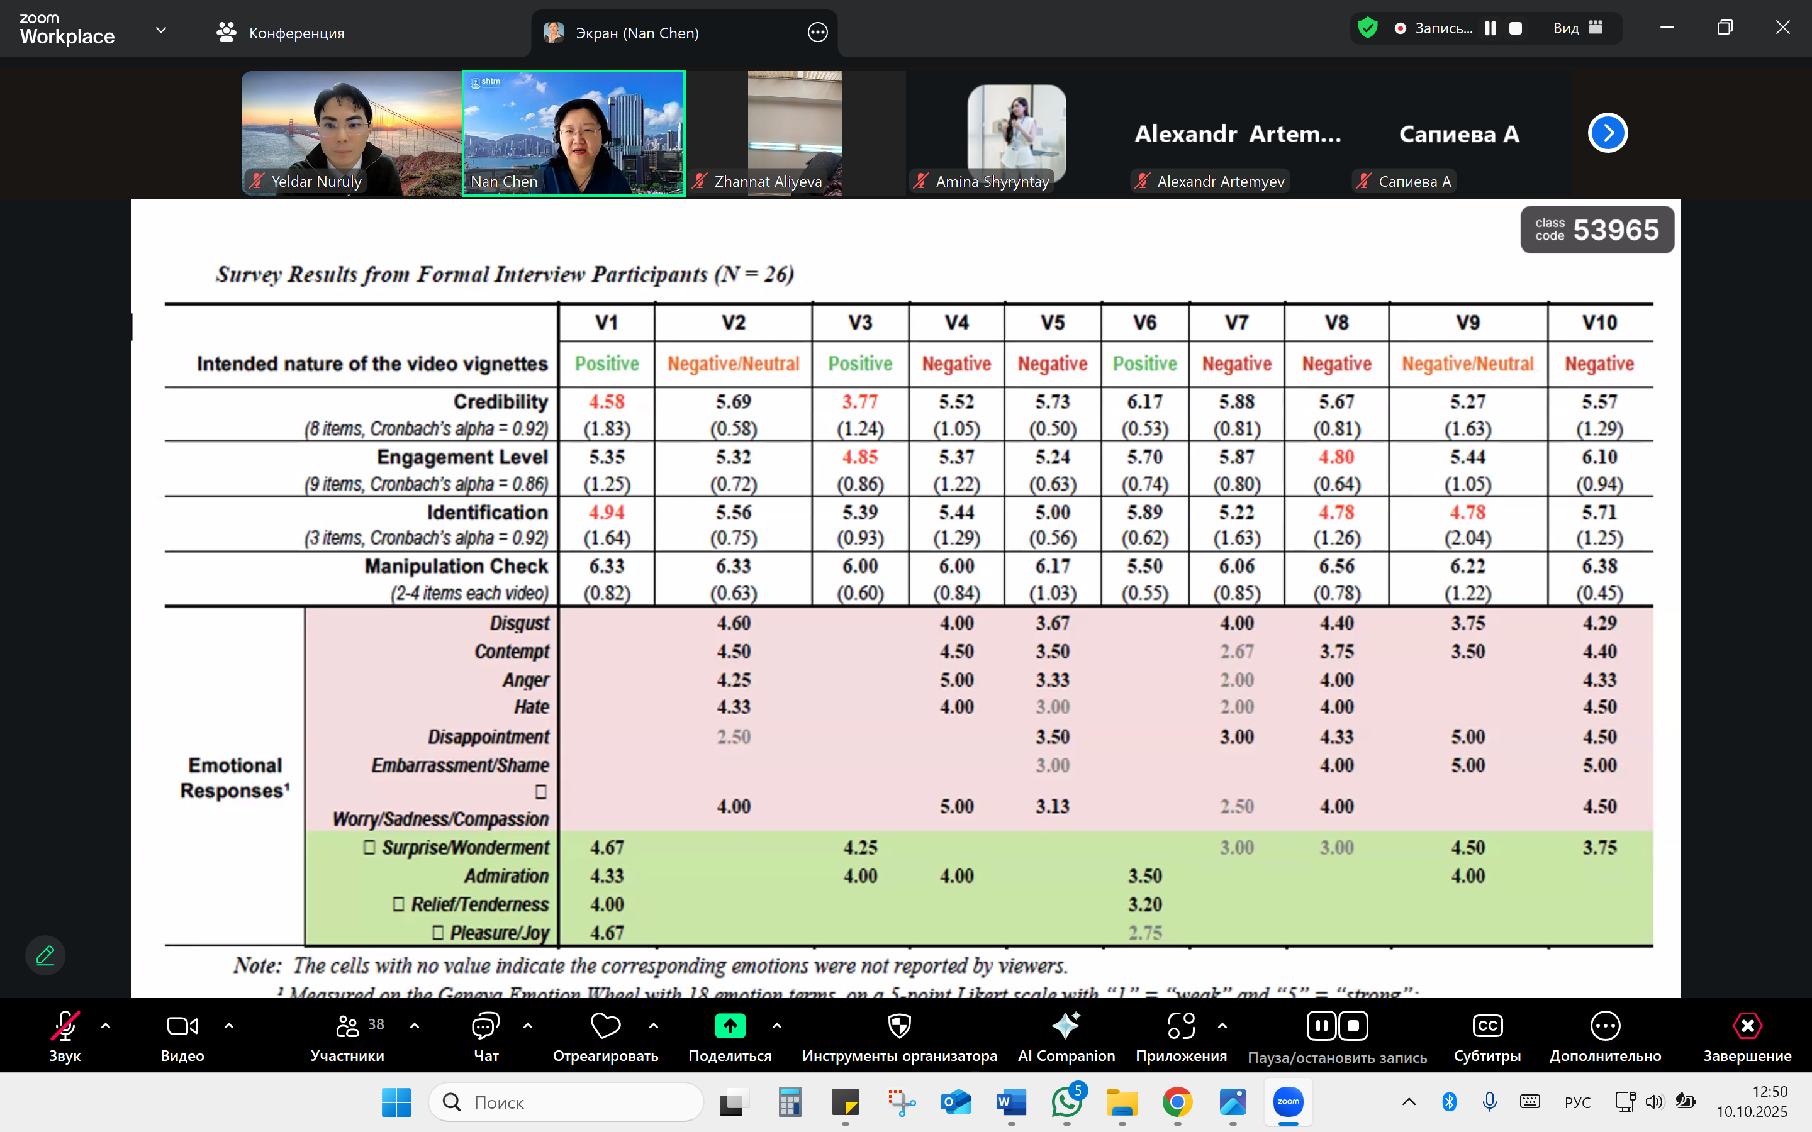Open the encryption shield status icon
The height and width of the screenshot is (1132, 1812).
pyautogui.click(x=1367, y=28)
